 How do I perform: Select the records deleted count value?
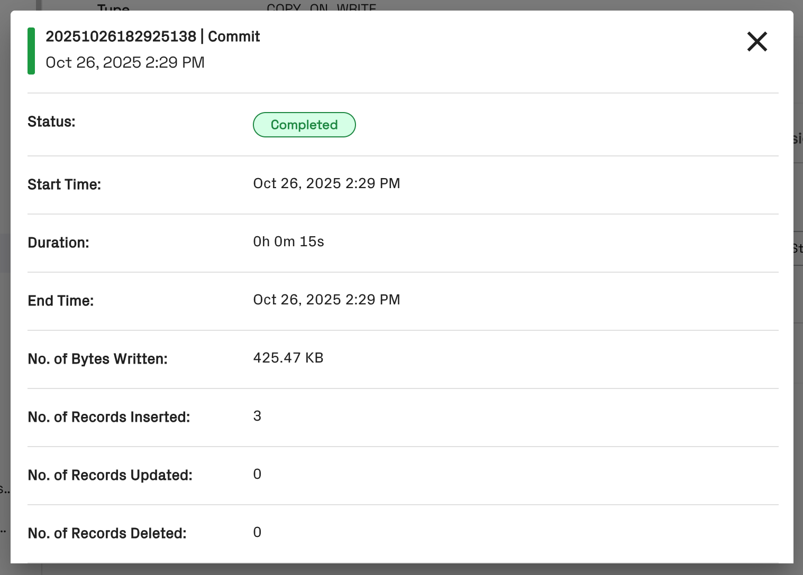[257, 532]
